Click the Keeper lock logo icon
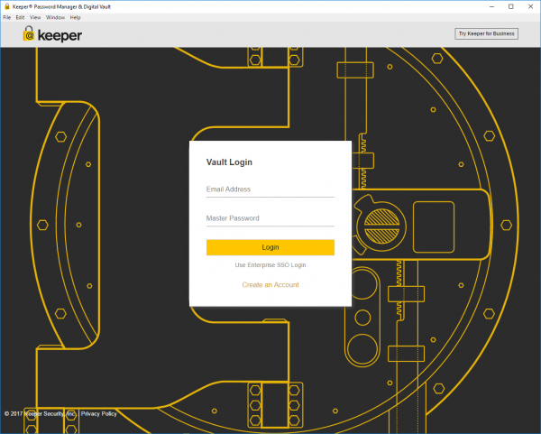Viewport: 541px width, 434px height. 29,35
